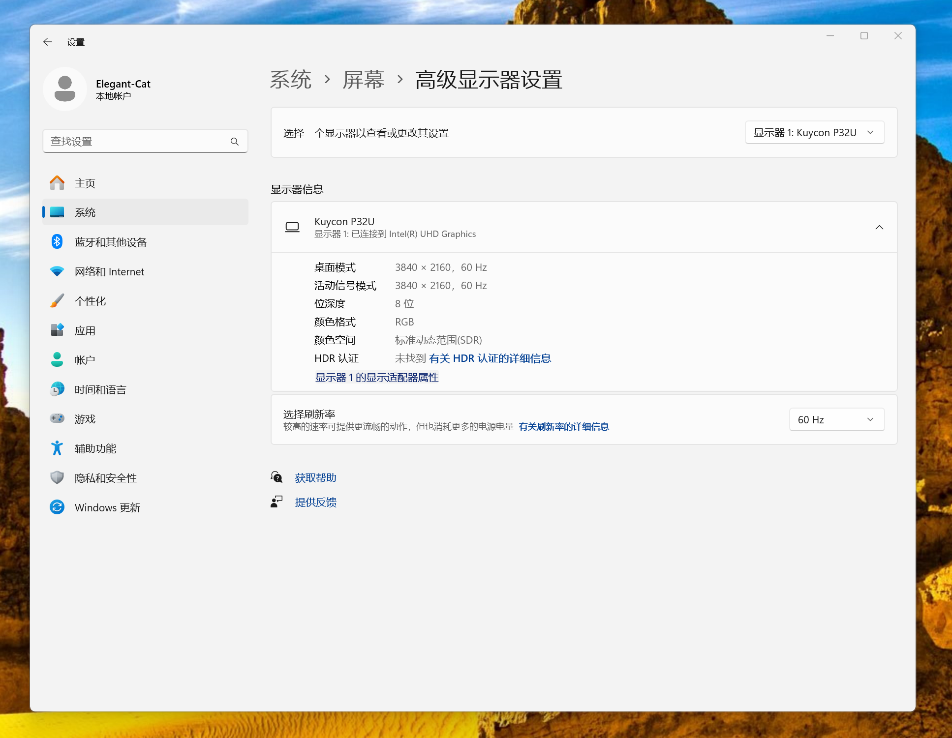Open the HDR certification details link
Screen dimensions: 952x738
pos(490,358)
